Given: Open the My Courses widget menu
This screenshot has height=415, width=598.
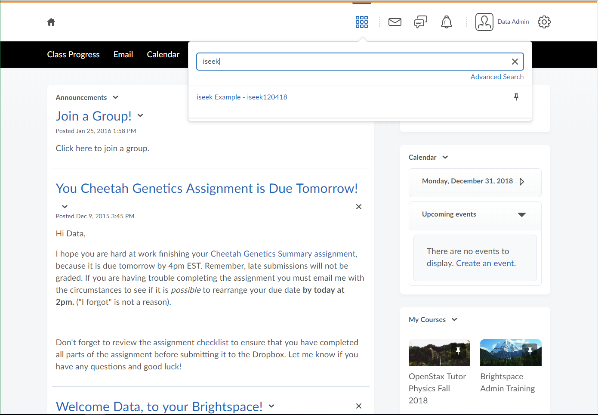Looking at the screenshot, I should pos(454,319).
